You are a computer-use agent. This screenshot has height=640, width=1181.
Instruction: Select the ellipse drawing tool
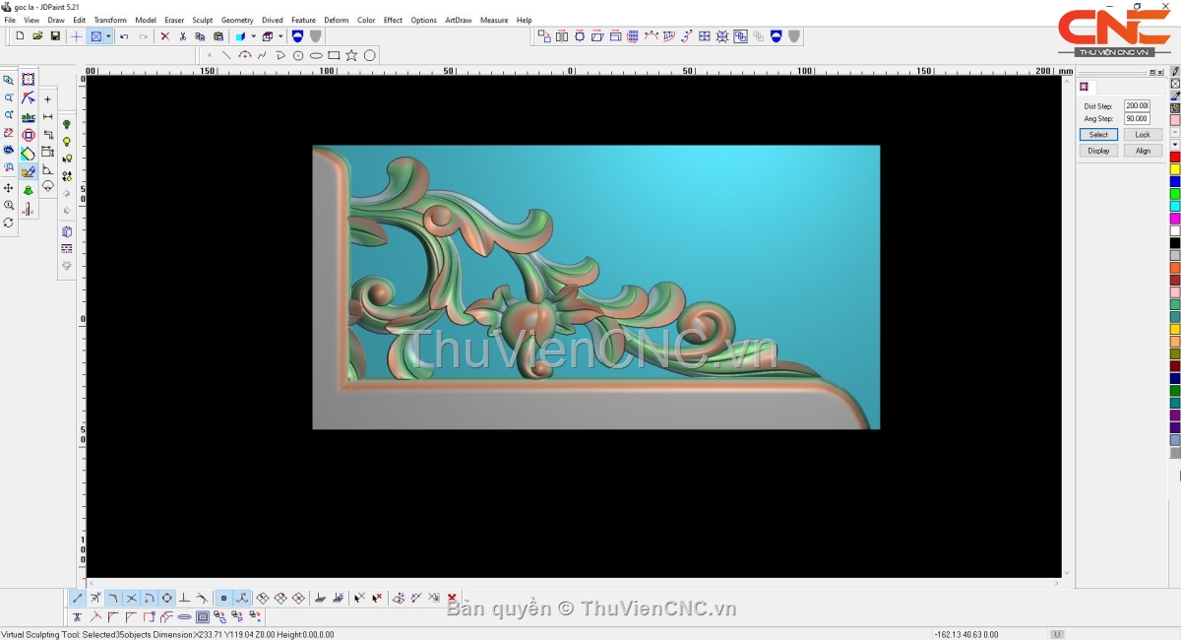pos(316,55)
